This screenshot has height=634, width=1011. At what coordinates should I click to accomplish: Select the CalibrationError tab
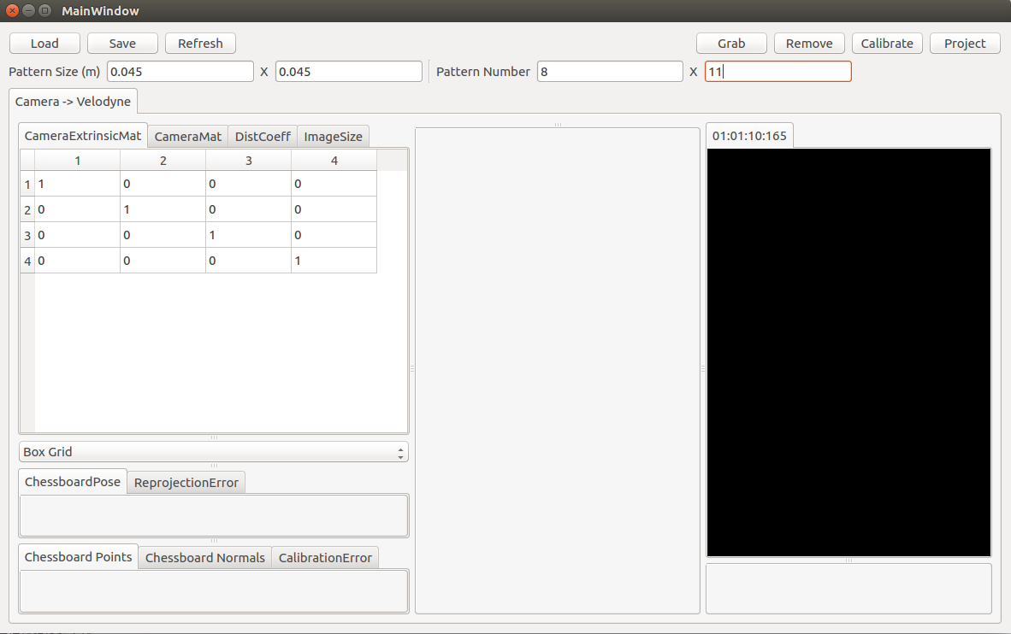tap(325, 557)
